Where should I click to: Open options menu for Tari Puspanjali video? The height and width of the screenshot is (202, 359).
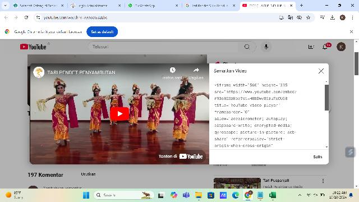(323, 181)
